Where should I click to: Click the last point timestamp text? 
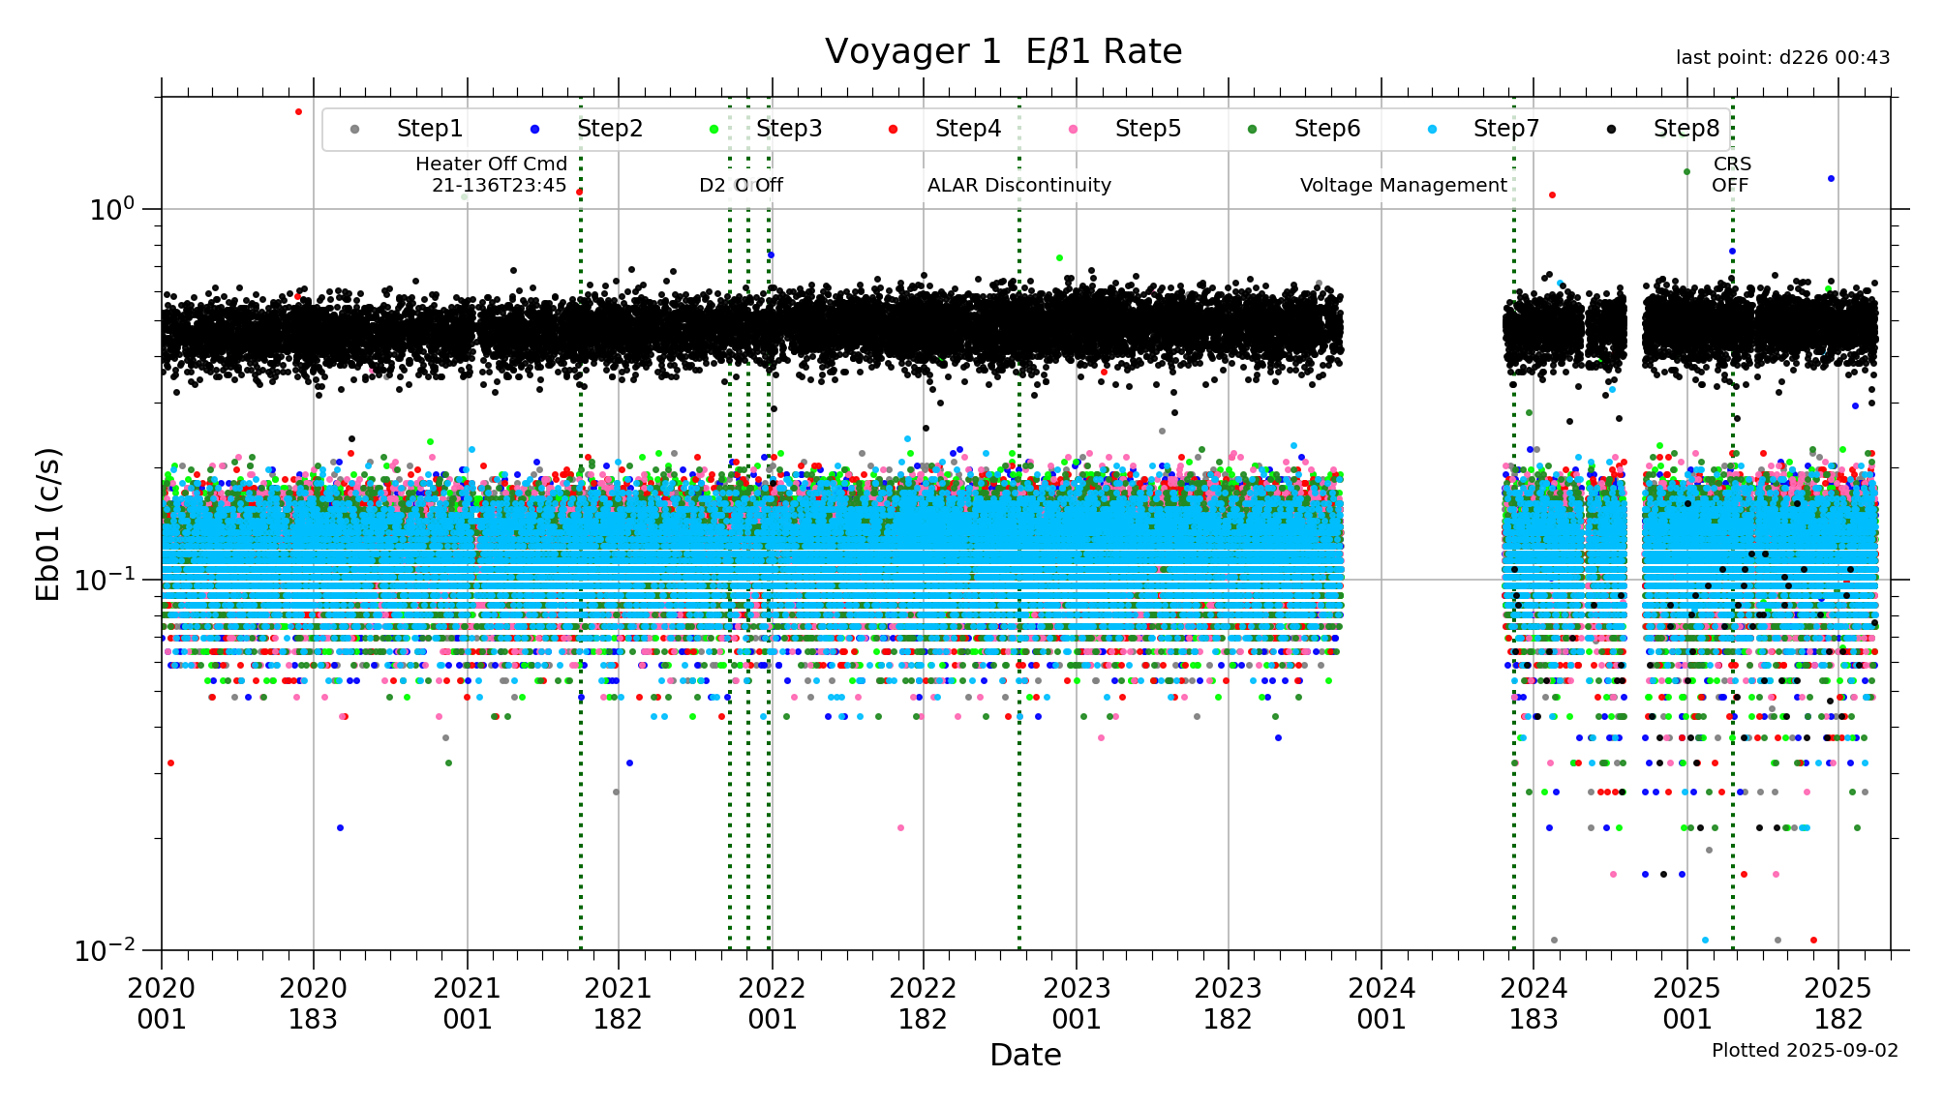[x=1782, y=58]
